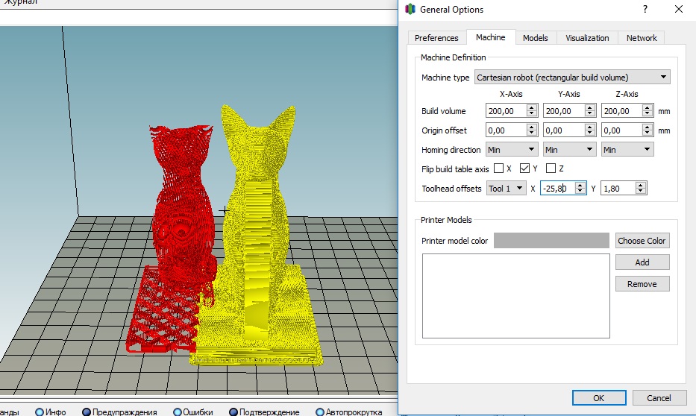Enable Flip build table Z axis
Viewport: 696px width, 416px height.
coord(551,168)
